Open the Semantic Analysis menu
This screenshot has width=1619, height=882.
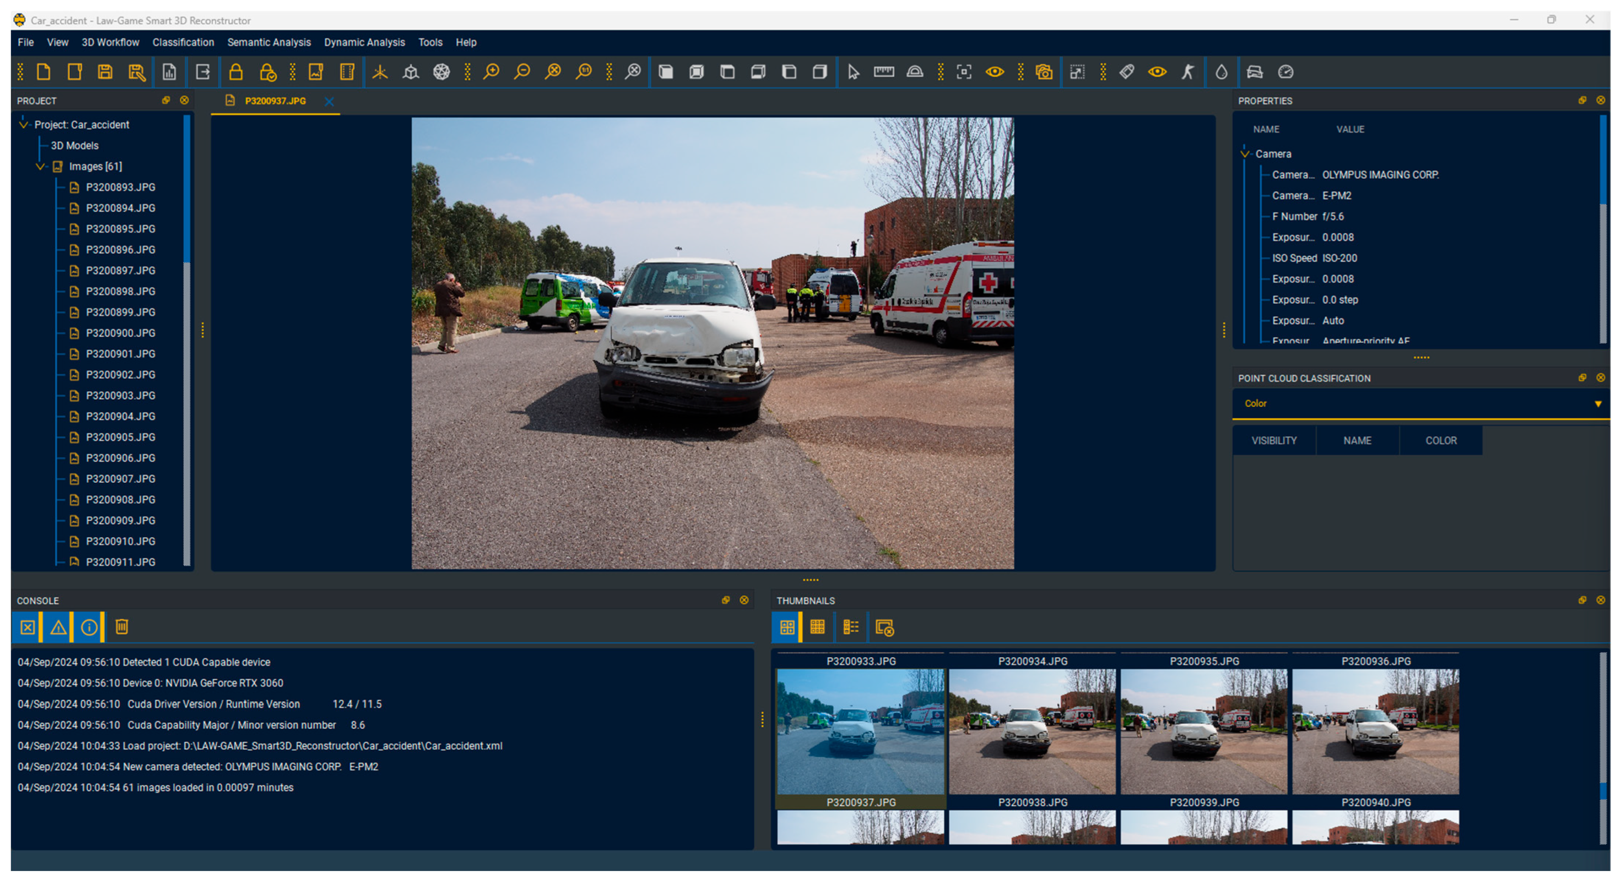tap(268, 42)
